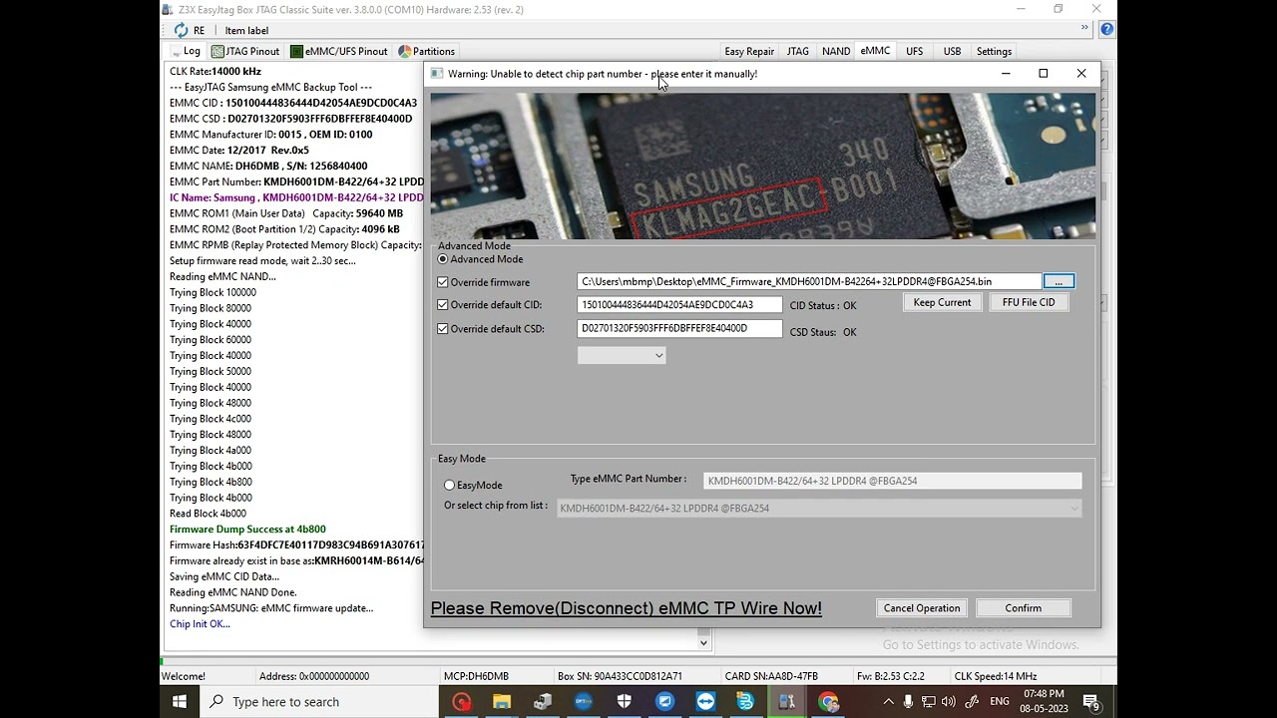
Task: Open the 'select chip from list' dropdown
Action: coord(819,509)
